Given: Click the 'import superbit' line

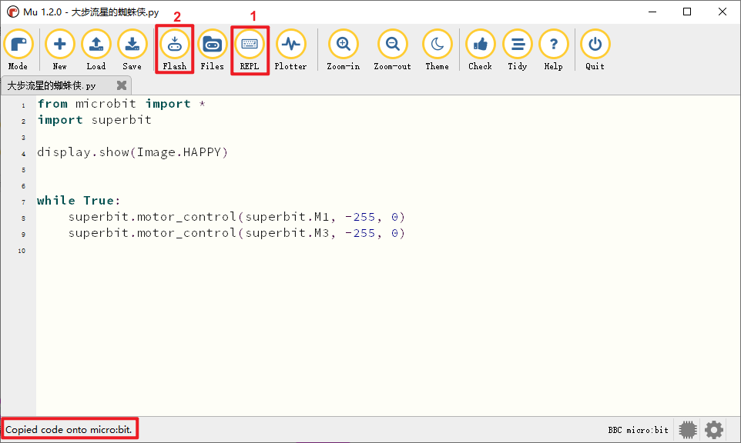Looking at the screenshot, I should click(95, 120).
